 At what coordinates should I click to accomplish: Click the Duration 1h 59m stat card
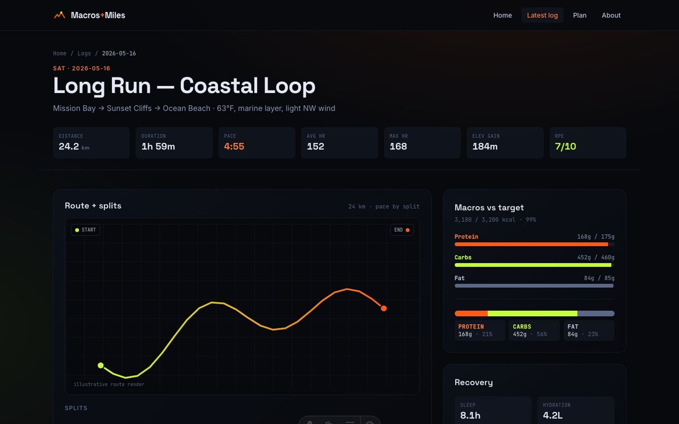click(174, 143)
